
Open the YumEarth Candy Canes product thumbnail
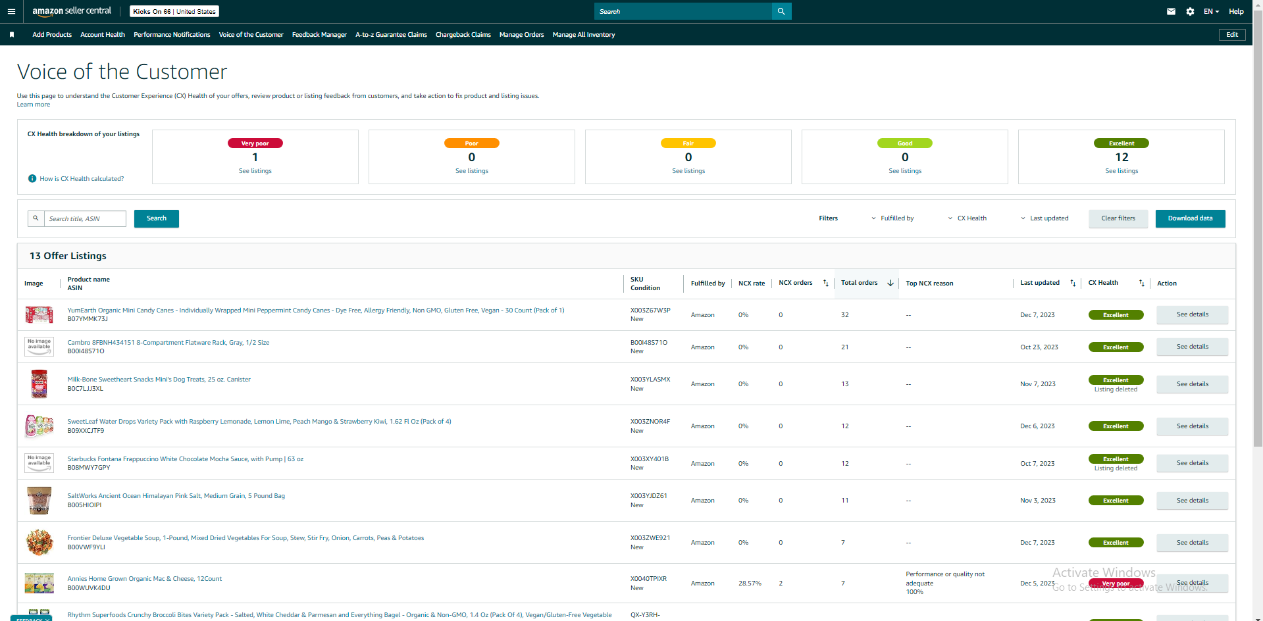39,315
